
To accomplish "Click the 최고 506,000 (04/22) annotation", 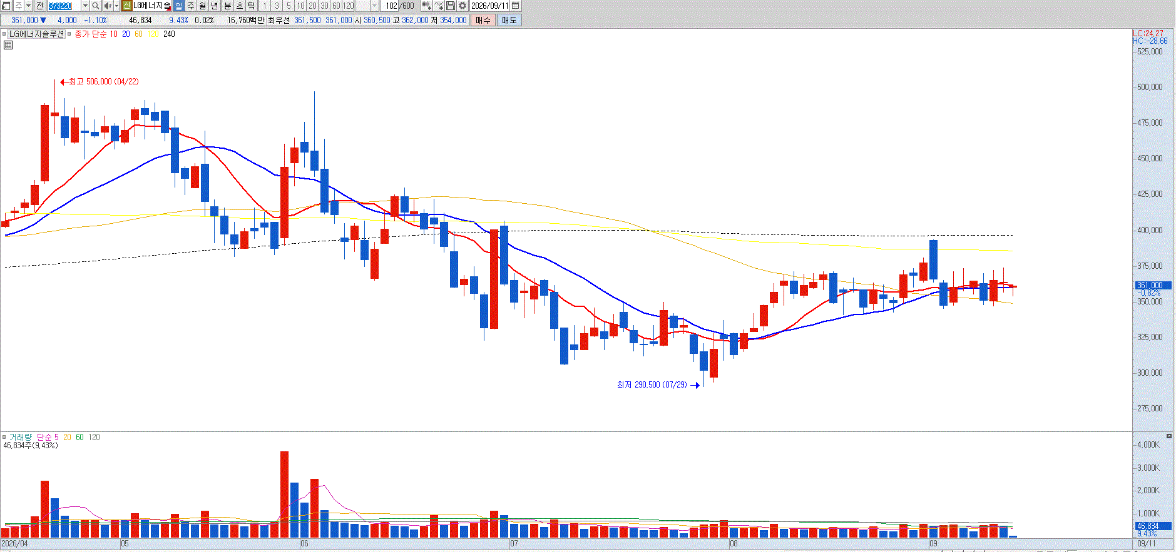I will 100,82.
